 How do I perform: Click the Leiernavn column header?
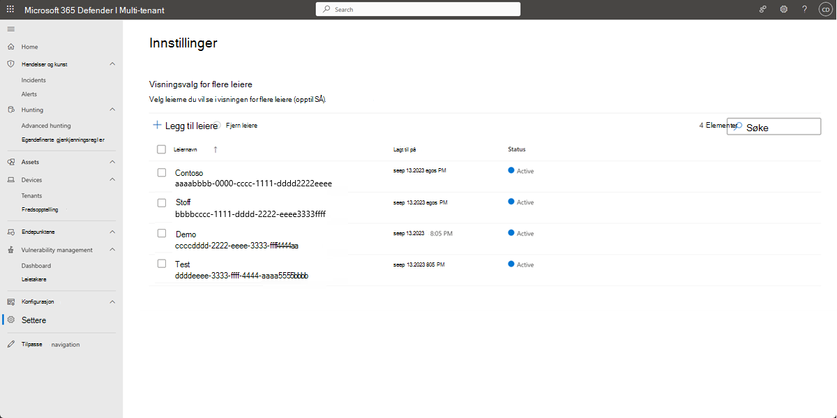pos(186,149)
